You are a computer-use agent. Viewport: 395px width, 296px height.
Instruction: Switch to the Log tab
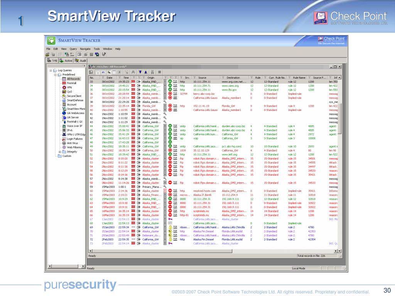point(52,61)
